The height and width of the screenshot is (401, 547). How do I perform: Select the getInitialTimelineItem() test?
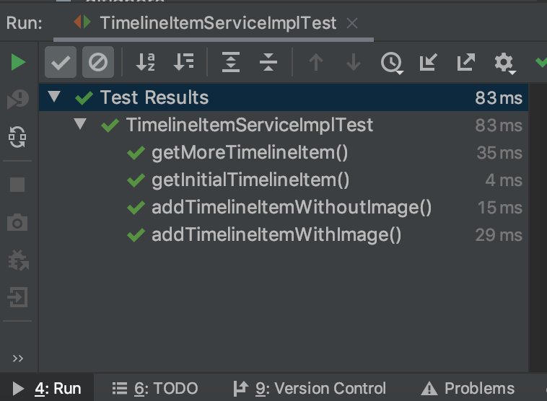[x=250, y=180]
